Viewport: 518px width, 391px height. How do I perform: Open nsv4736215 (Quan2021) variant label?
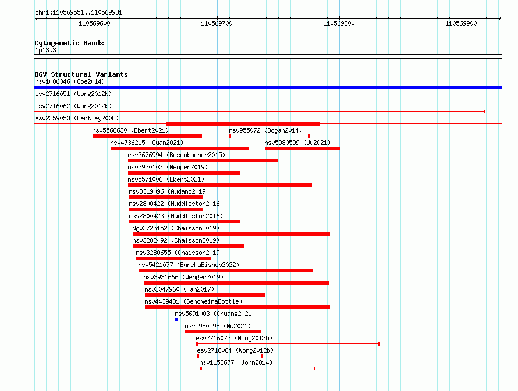click(x=147, y=143)
